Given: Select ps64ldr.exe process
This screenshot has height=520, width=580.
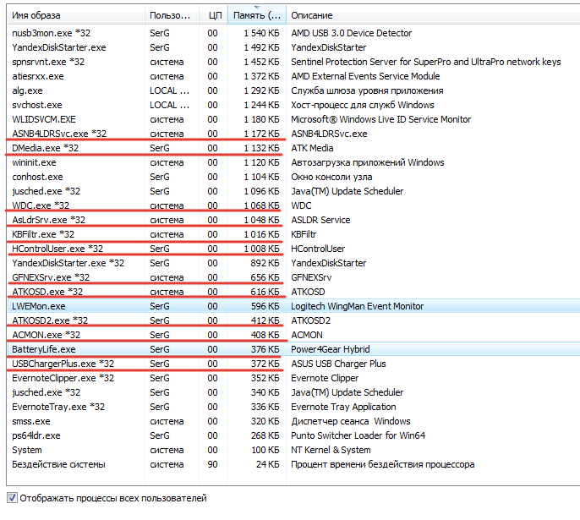Looking at the screenshot, I should click(36, 435).
